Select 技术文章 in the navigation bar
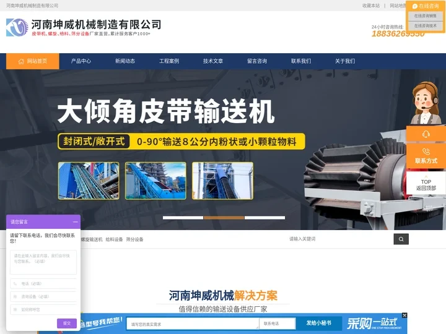Viewport: 446px width, 334px height. [213, 61]
